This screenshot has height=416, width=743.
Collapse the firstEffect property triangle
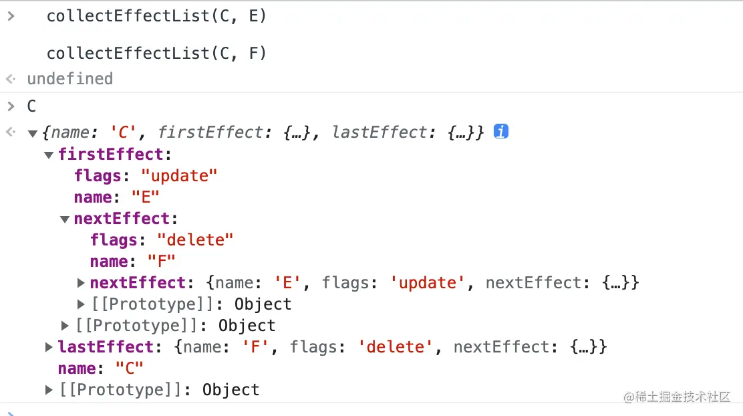tap(48, 154)
